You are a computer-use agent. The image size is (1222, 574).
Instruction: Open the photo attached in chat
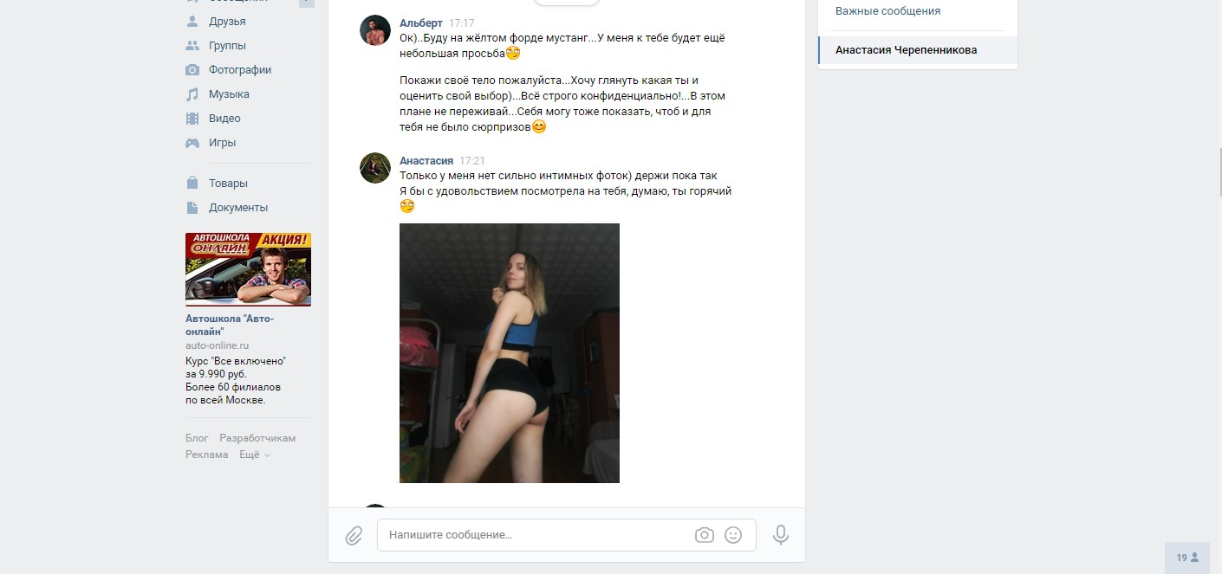click(x=510, y=353)
